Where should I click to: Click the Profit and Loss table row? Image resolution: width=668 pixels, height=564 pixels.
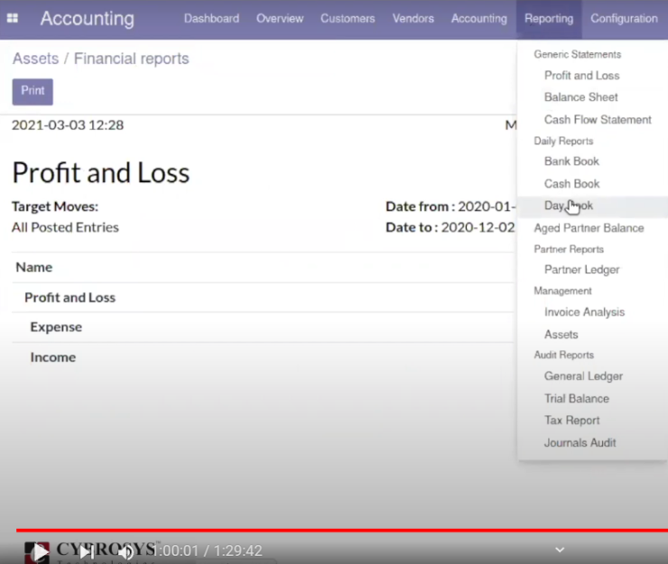[263, 297]
